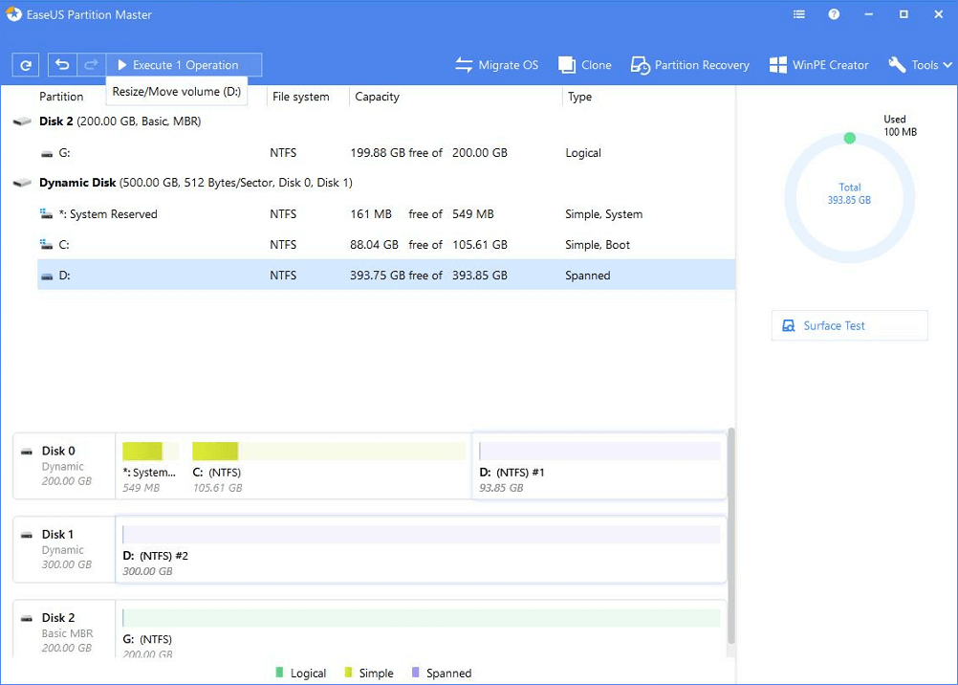
Task: Click the Undo arrow icon
Action: [x=62, y=65]
